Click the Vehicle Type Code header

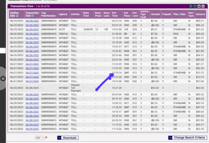click(x=144, y=14)
